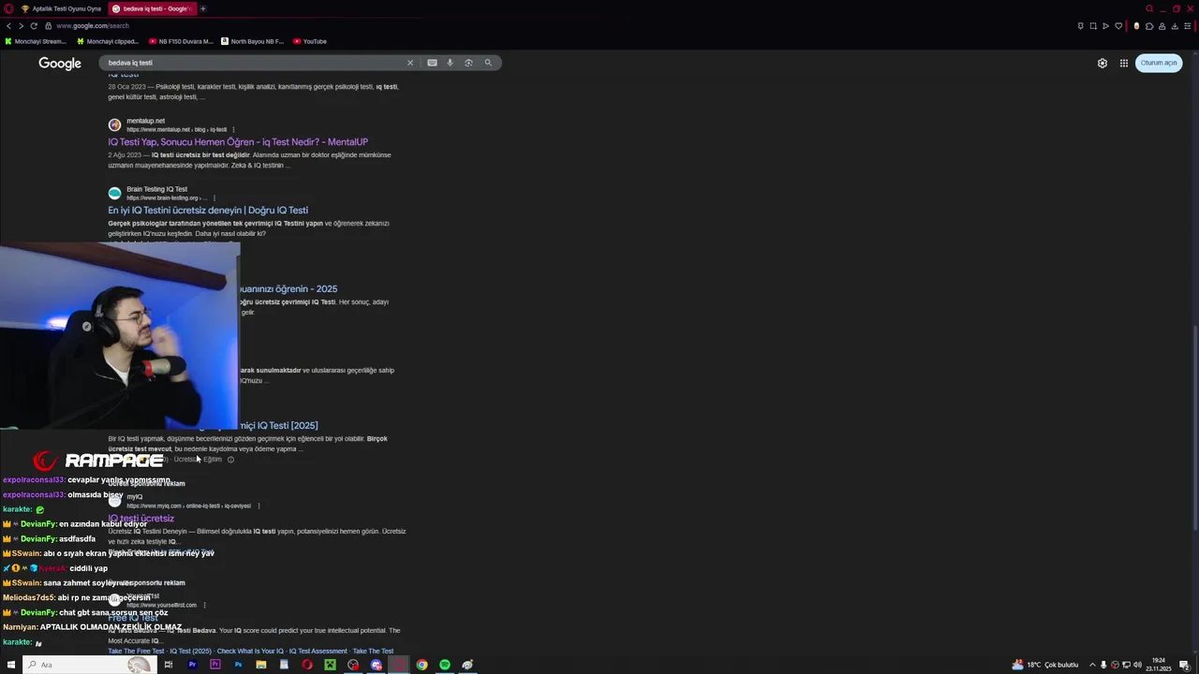Expand the Brain Testing result options menu
The image size is (1199, 674).
pyautogui.click(x=215, y=198)
